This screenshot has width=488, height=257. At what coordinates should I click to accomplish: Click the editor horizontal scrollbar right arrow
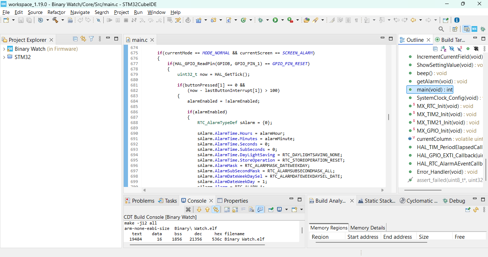[x=383, y=190]
